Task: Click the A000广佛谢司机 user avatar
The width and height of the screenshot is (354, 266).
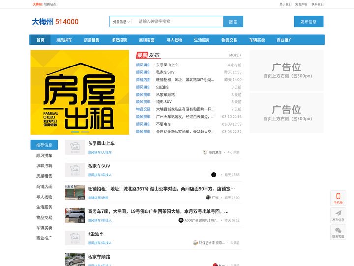Action: 181,220
